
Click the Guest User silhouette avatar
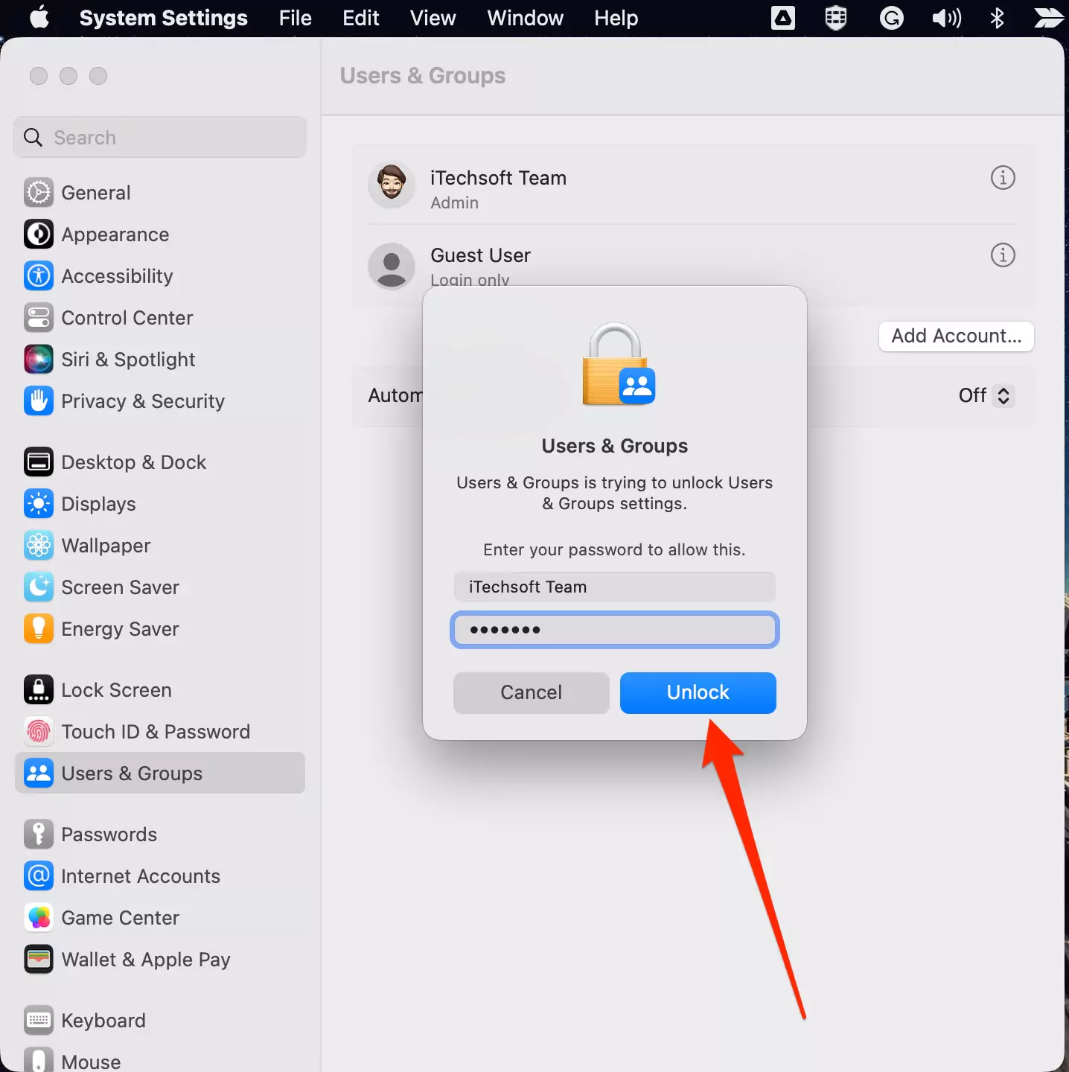coord(392,266)
